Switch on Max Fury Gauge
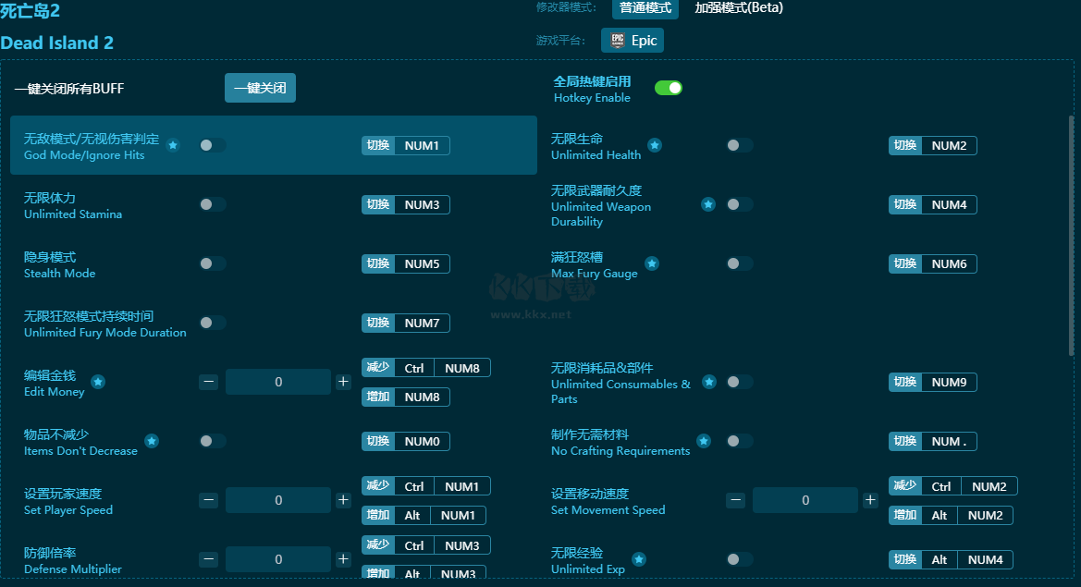 [x=739, y=263]
